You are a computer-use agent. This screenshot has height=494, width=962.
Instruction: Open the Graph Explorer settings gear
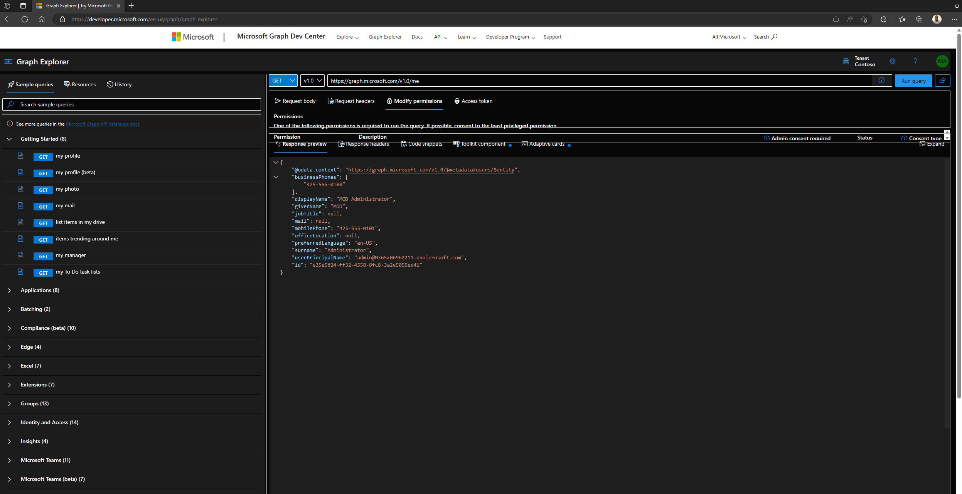click(x=893, y=61)
